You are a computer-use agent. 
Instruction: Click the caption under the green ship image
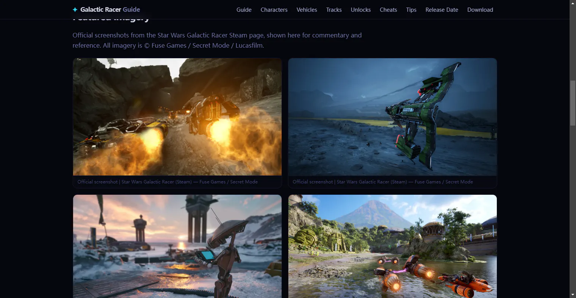383,182
